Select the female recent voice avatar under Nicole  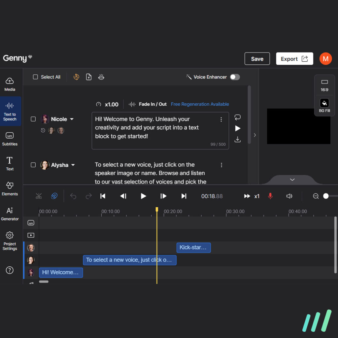[51, 130]
